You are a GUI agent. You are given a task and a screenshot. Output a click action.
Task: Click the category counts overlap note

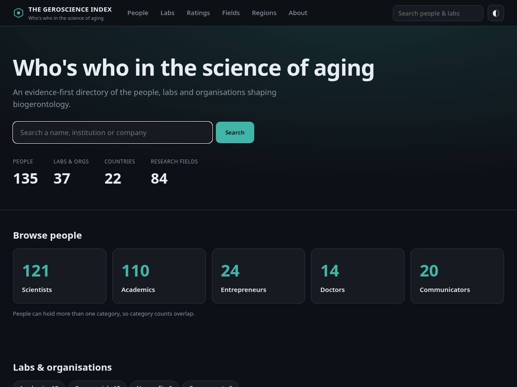point(104,314)
